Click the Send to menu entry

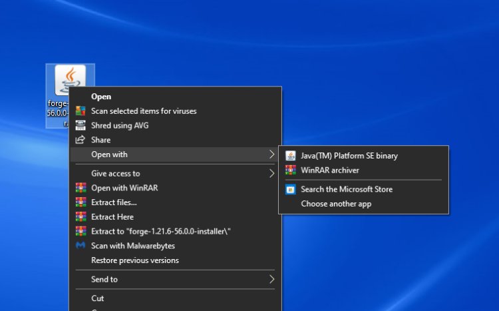(x=175, y=279)
